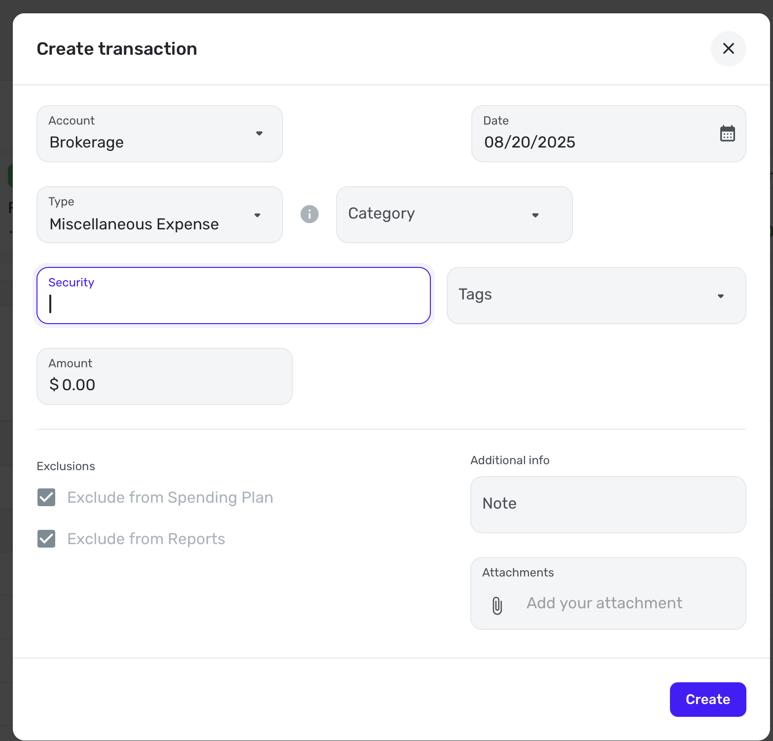Toggle Exclude from Reports checkbox
Screen dimensions: 773x741
46,539
